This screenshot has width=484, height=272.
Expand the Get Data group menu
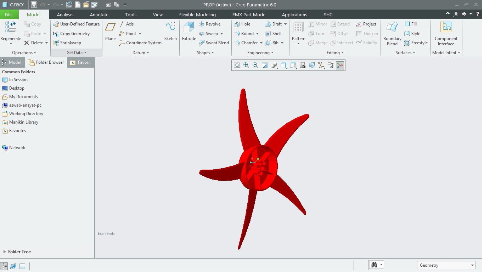tap(77, 53)
